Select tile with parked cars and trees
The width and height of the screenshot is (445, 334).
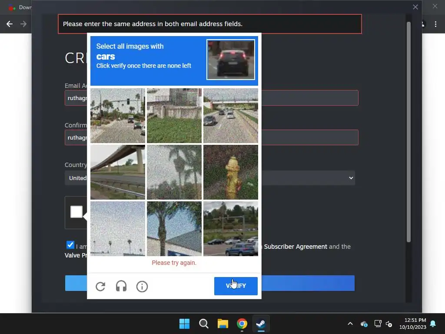(x=231, y=229)
